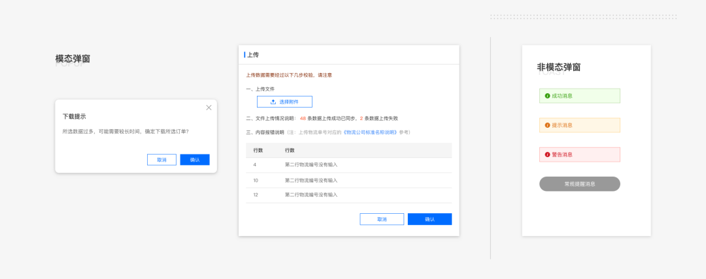Select the 警告消息 toast banner

579,154
